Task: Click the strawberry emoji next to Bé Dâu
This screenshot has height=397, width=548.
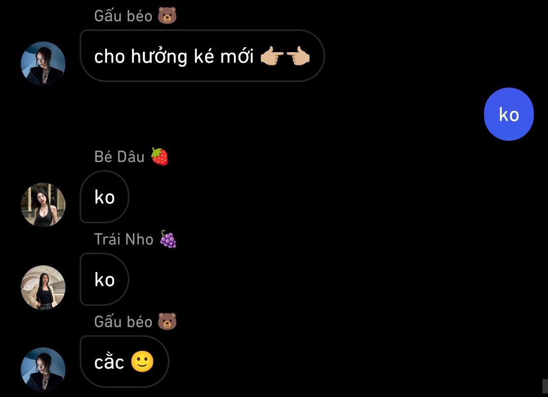Action: [x=159, y=156]
